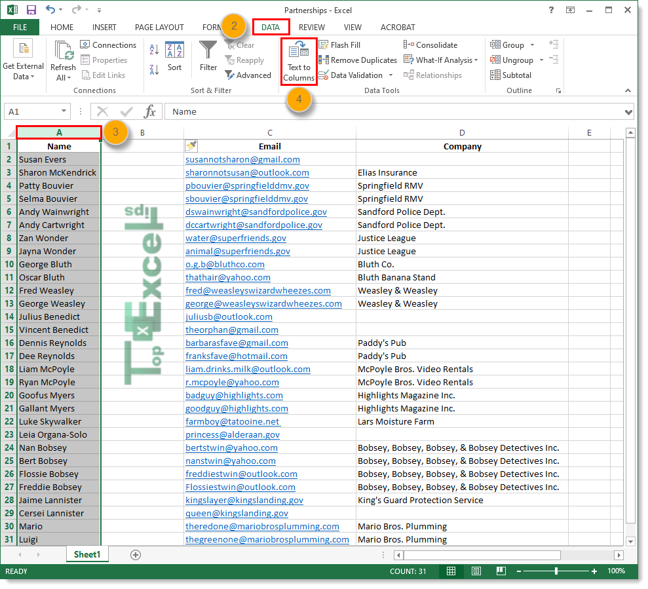Expand the Group dropdown arrow
648x589 pixels.
click(532, 45)
